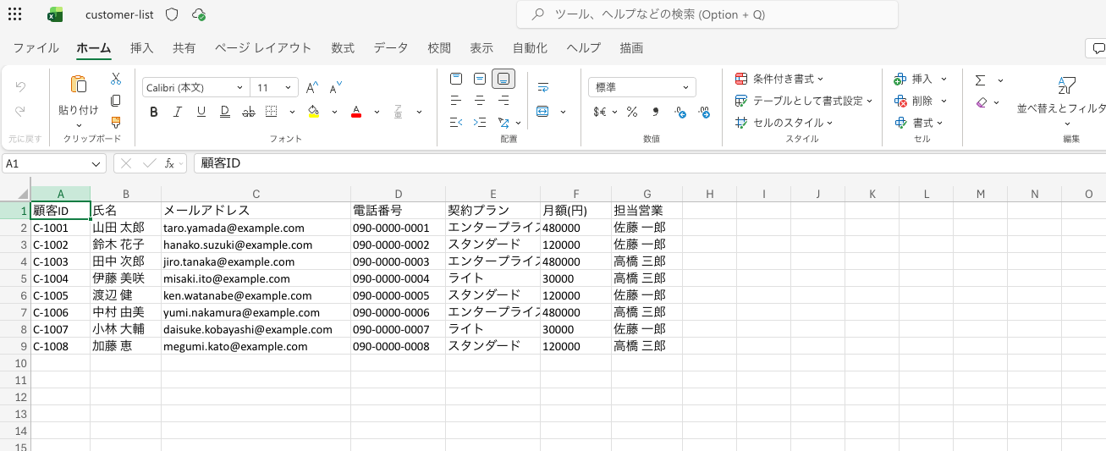This screenshot has width=1106, height=451.
Task: Open セルのスタイル cell styles
Action: (784, 123)
